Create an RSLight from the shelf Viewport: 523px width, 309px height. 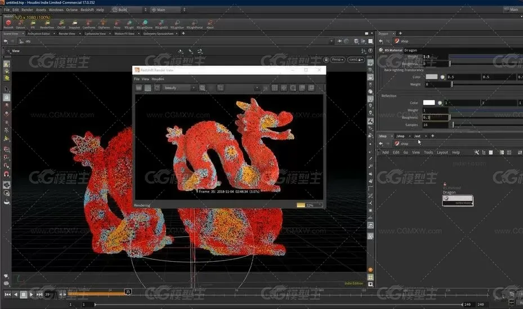coord(129,23)
